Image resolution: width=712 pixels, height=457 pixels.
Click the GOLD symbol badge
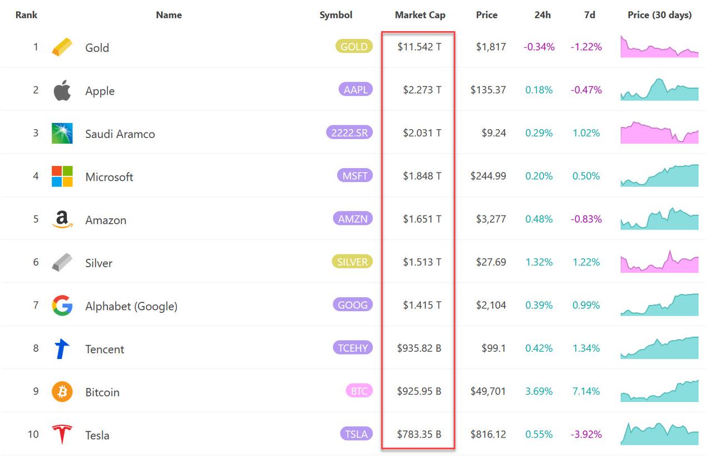click(354, 46)
